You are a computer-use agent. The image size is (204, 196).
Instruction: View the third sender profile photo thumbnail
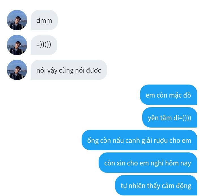point(17,70)
